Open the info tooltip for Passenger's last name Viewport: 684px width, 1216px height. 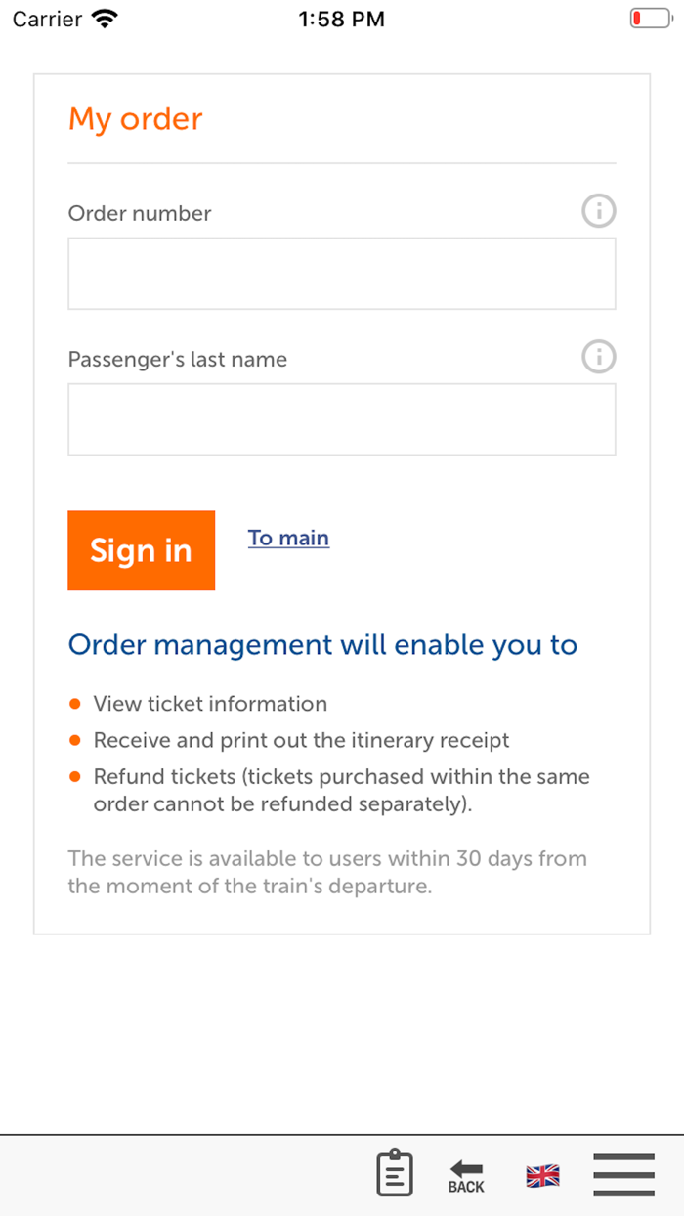point(598,356)
